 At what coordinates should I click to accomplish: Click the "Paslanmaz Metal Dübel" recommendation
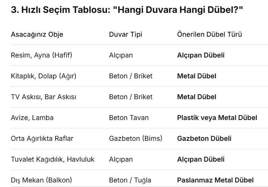coord(215,180)
